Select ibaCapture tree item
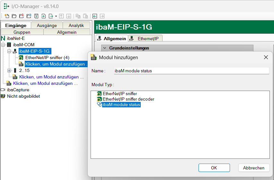Viewport: 274px width, 180px height. (18, 90)
